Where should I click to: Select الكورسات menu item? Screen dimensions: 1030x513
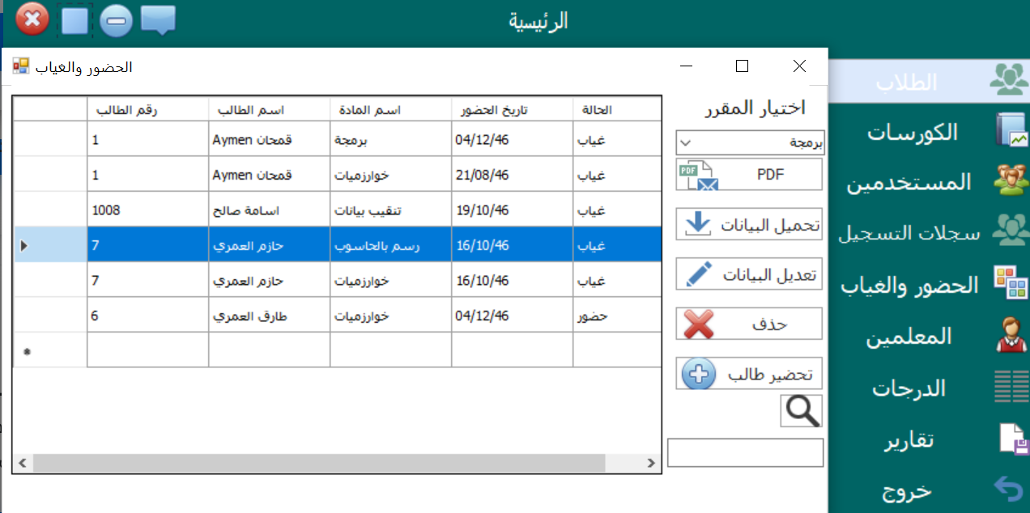click(913, 132)
